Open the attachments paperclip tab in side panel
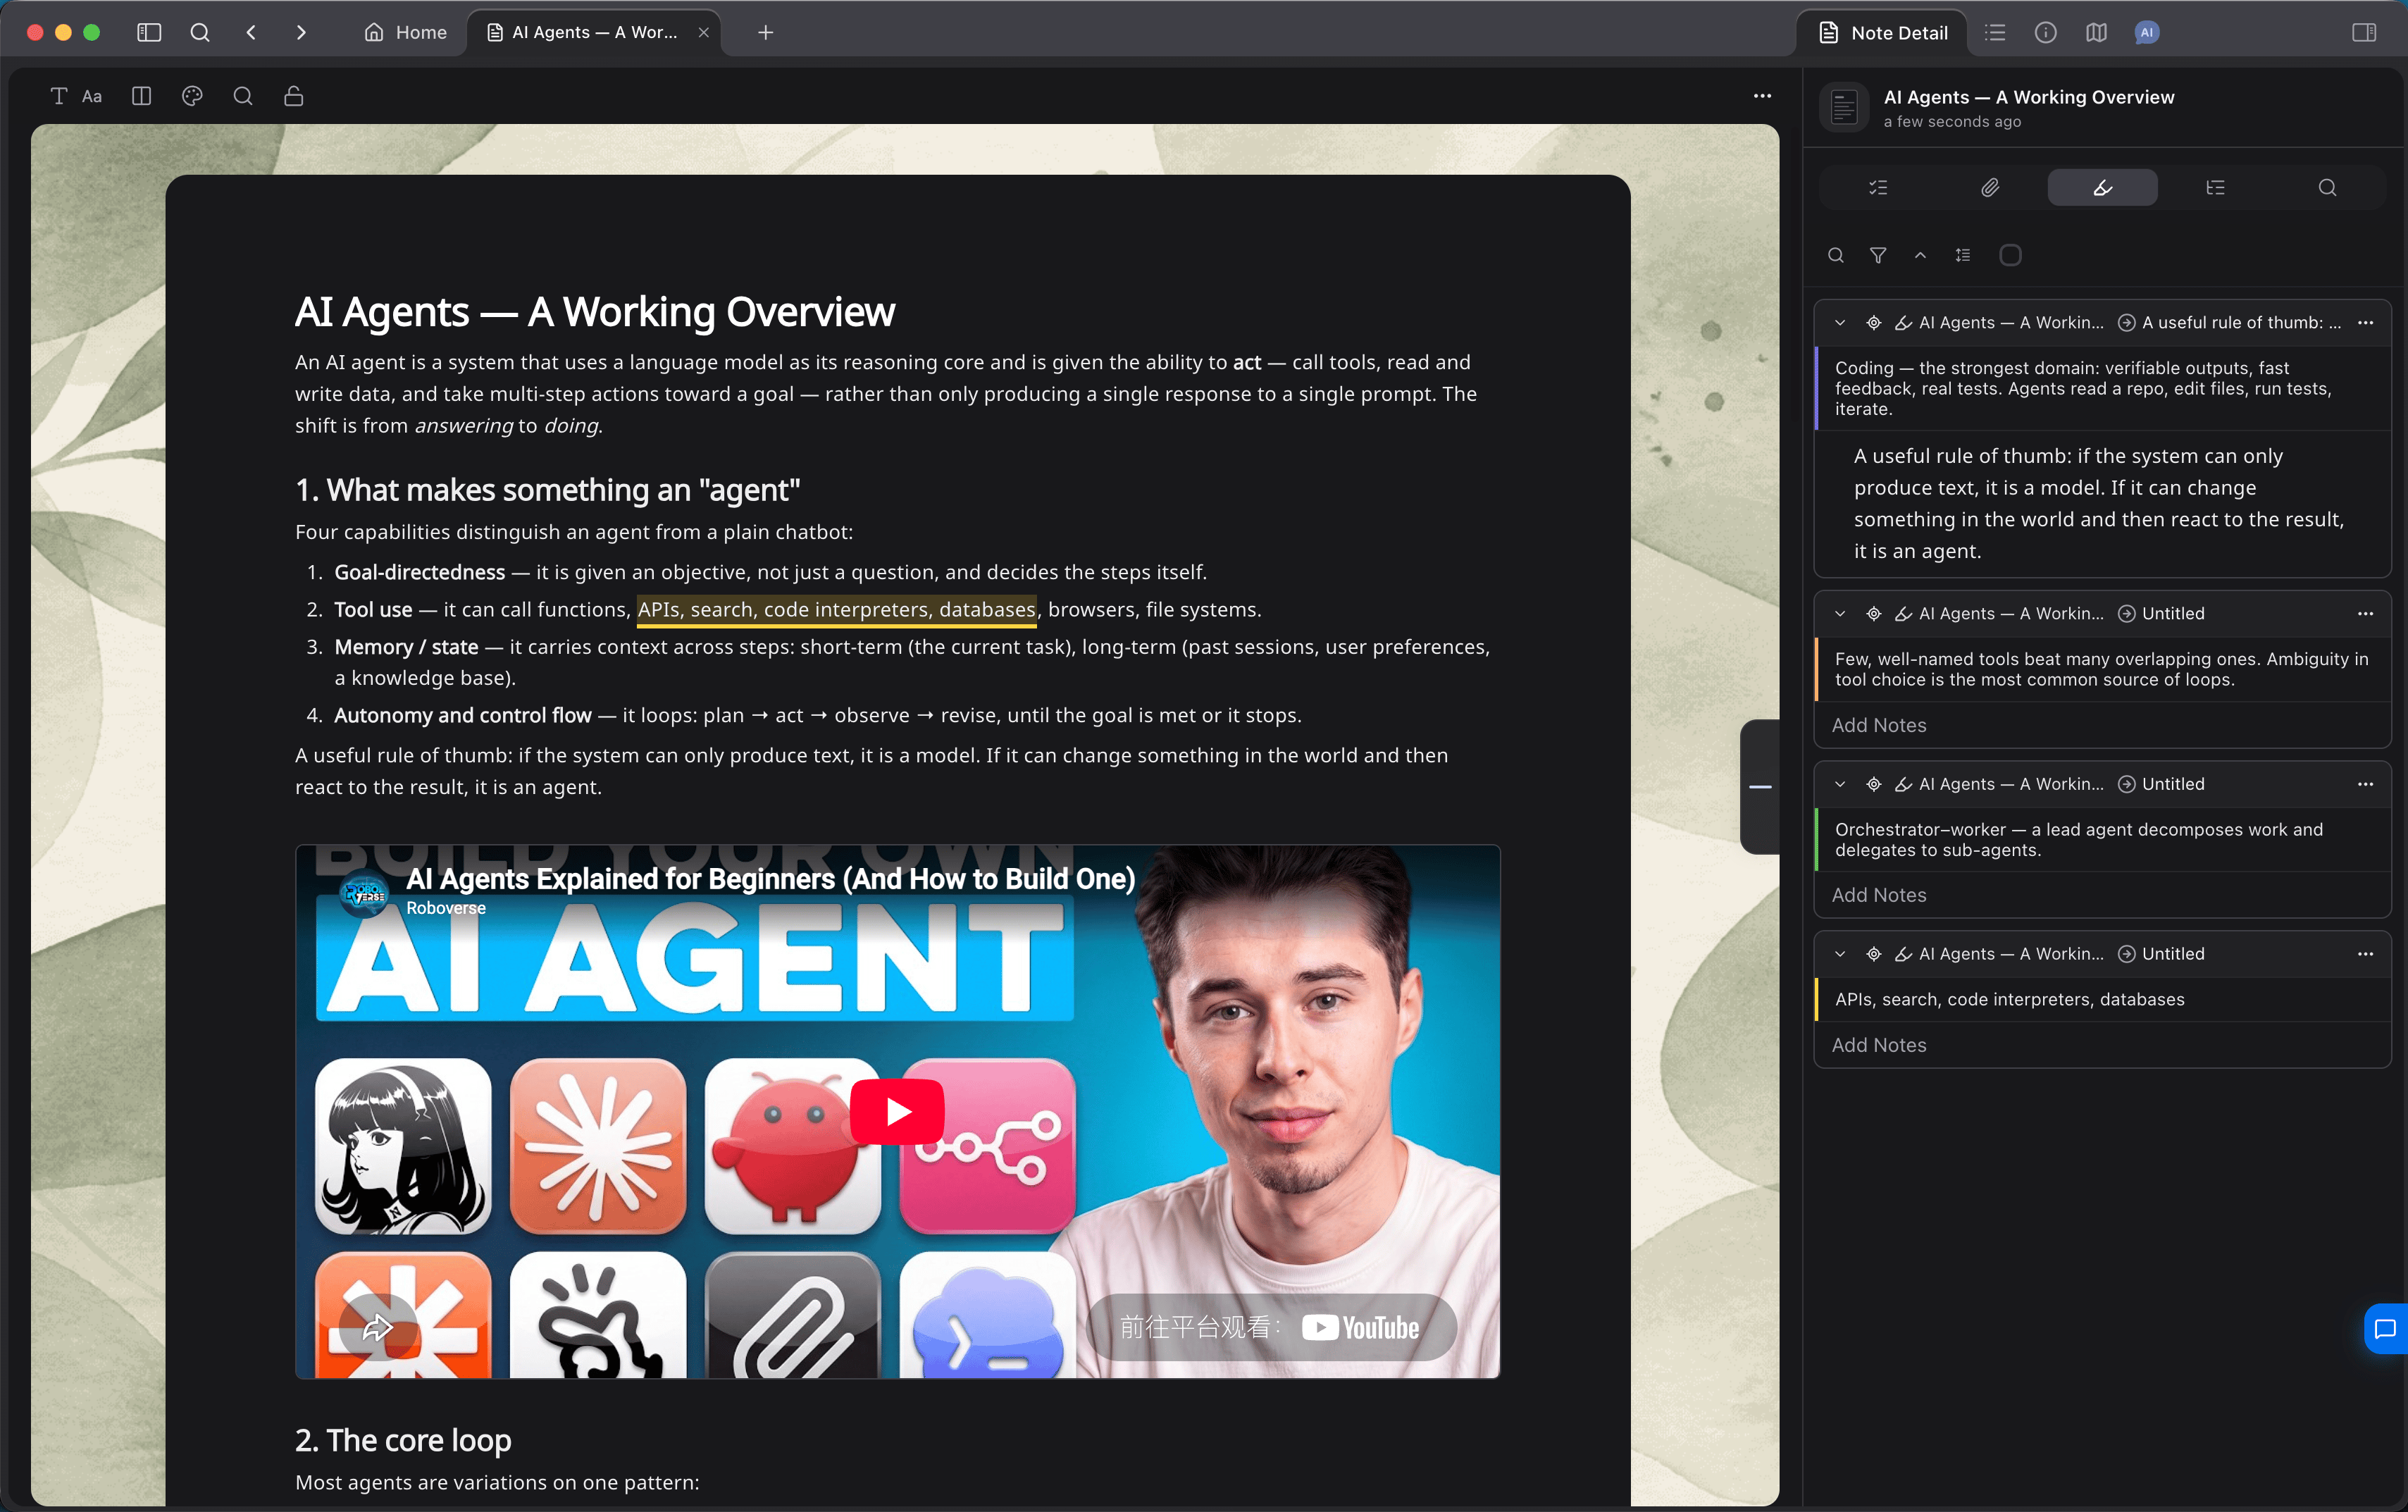This screenshot has height=1512, width=2408. coord(1990,187)
